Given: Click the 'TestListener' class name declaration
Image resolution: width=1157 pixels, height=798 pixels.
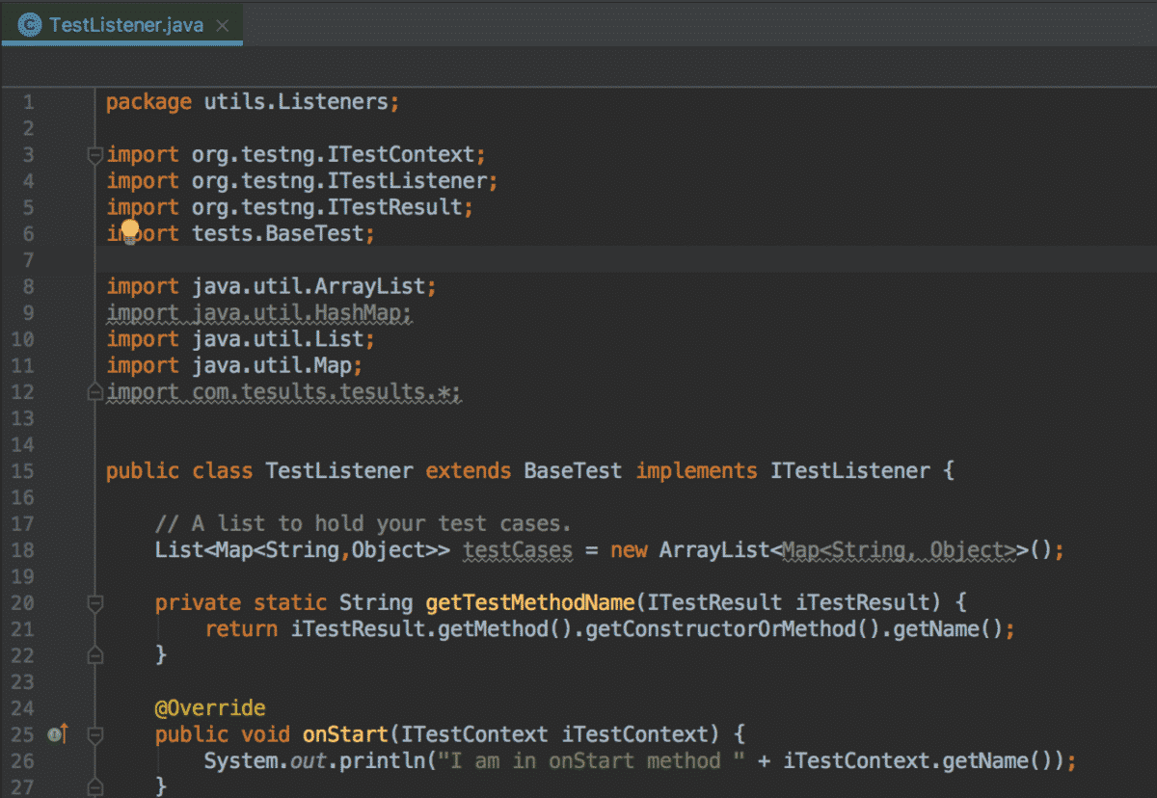Looking at the screenshot, I should (x=339, y=471).
